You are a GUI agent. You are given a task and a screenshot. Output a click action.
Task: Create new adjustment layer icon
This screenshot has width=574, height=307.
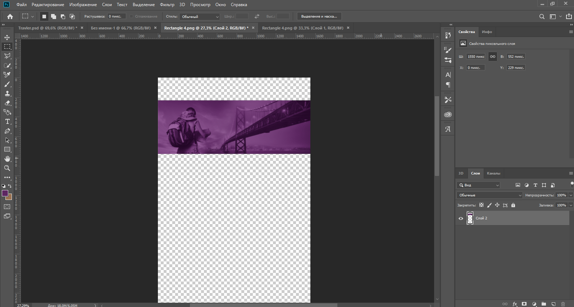coord(534,304)
